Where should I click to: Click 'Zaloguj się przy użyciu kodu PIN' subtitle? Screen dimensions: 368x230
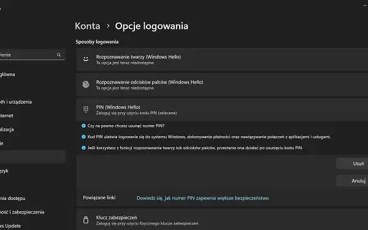coord(136,113)
